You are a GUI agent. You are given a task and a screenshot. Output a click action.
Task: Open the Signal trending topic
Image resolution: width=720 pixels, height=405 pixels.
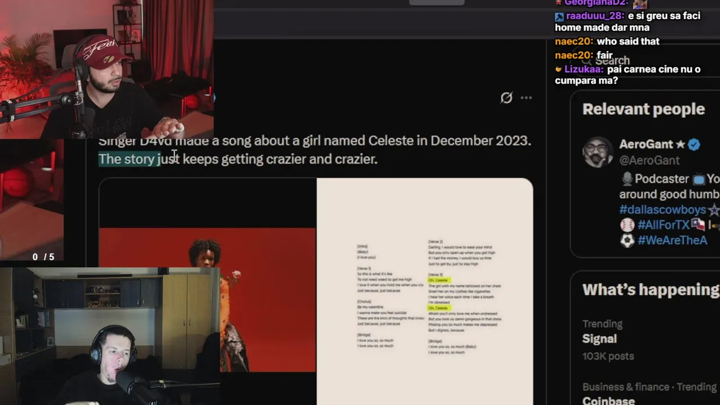coord(599,339)
